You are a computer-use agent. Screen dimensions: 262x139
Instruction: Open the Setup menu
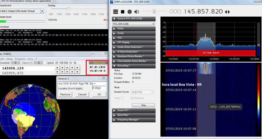9,59
